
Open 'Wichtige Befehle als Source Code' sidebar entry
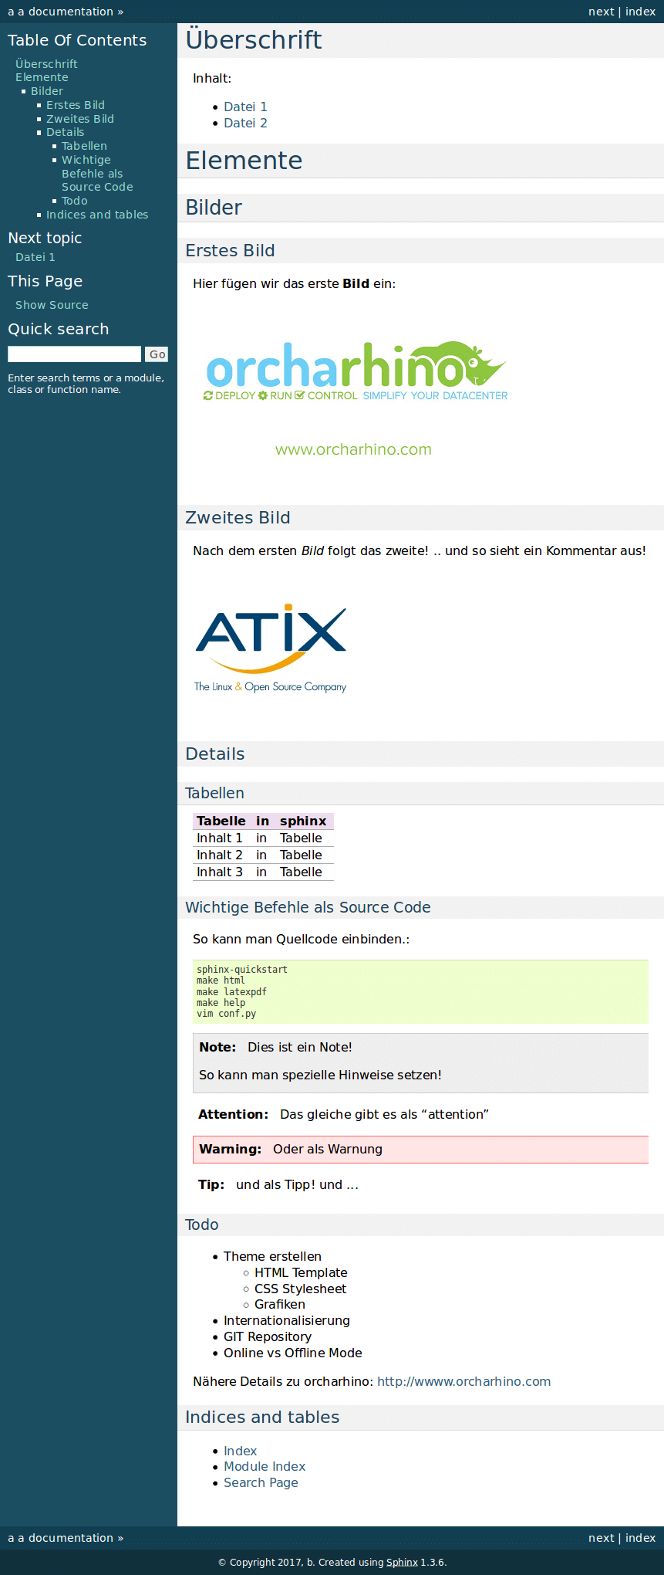click(x=97, y=173)
